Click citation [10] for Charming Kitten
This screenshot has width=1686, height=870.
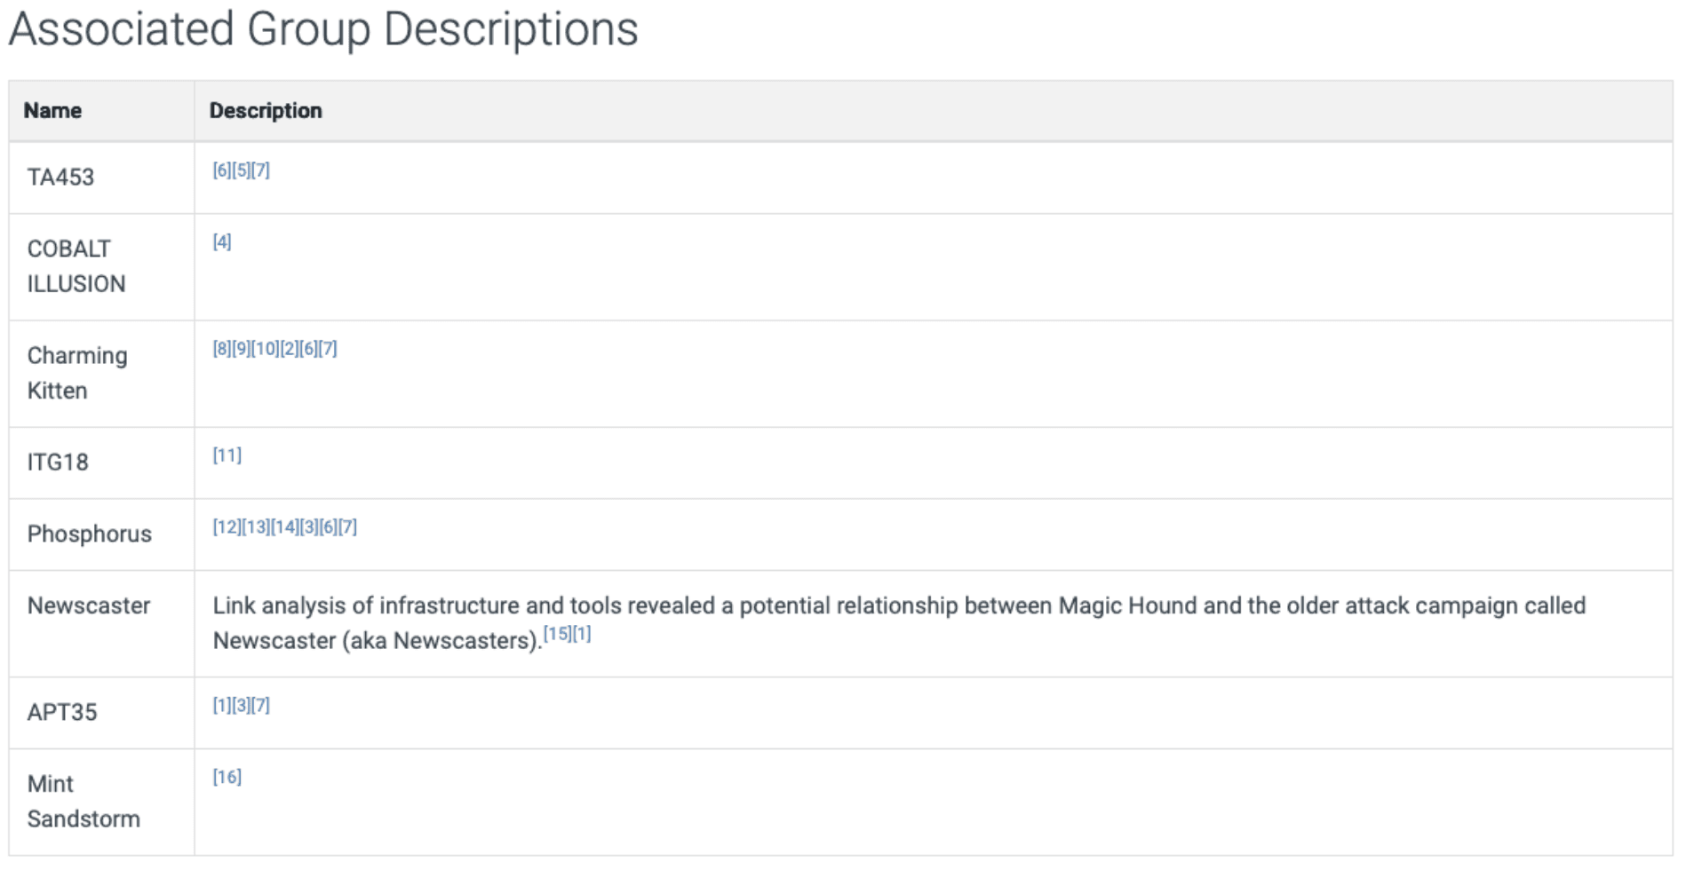265,349
